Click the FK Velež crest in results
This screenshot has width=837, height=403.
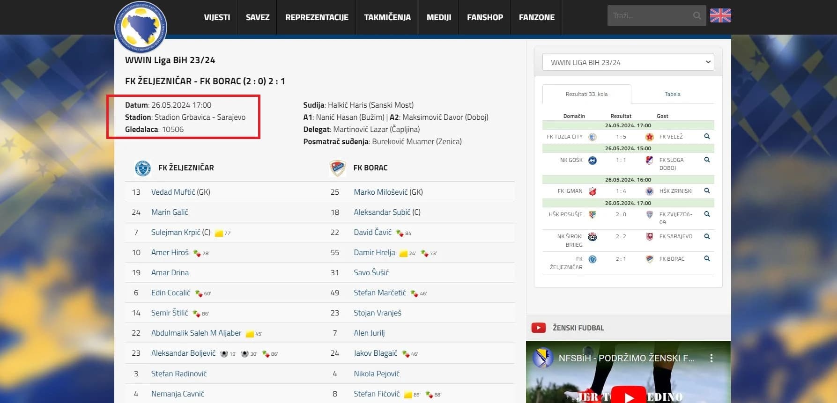pyautogui.click(x=649, y=137)
